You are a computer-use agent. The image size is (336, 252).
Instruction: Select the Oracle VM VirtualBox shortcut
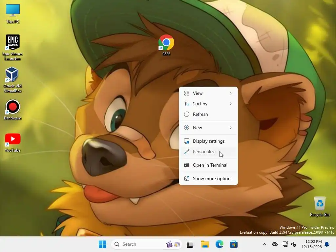pos(13,80)
